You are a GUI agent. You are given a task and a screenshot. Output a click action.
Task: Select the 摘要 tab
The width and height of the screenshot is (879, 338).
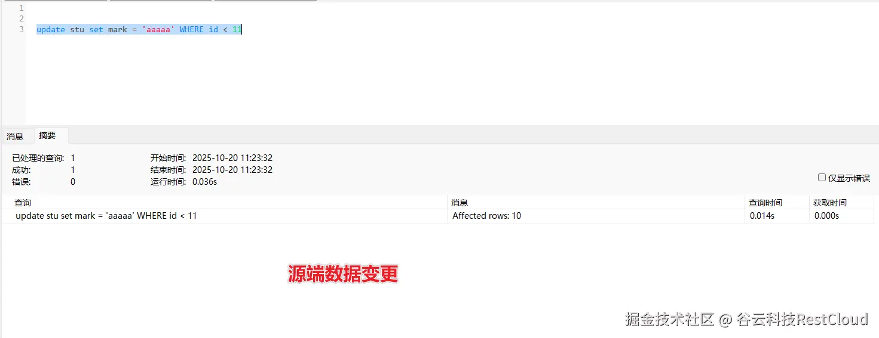pyautogui.click(x=48, y=135)
